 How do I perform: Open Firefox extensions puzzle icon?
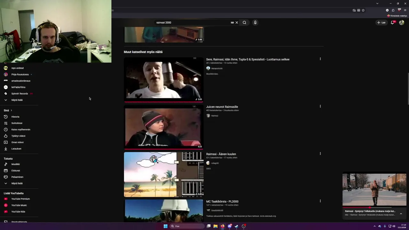[x=393, y=10]
